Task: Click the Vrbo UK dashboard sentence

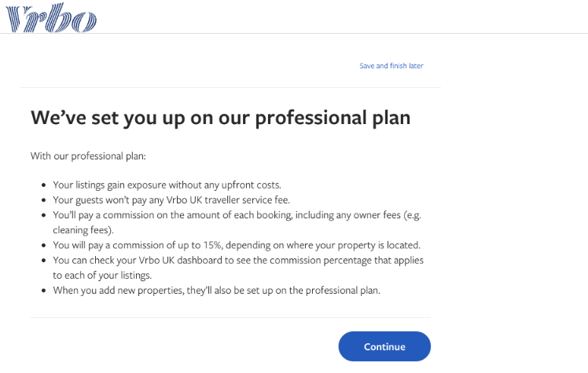Action: (238, 260)
